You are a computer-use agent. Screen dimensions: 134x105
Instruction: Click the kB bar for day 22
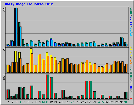coord(91,90)
